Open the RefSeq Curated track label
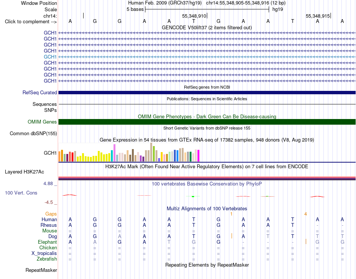 tap(40, 93)
